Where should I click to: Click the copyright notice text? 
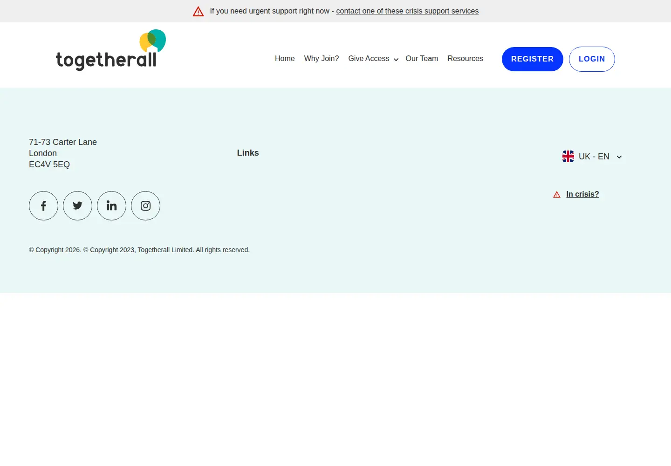click(x=139, y=250)
